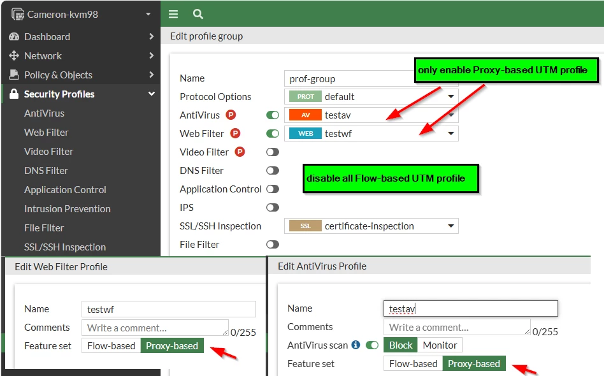Expand the Policy & Objects chevron

coord(152,75)
